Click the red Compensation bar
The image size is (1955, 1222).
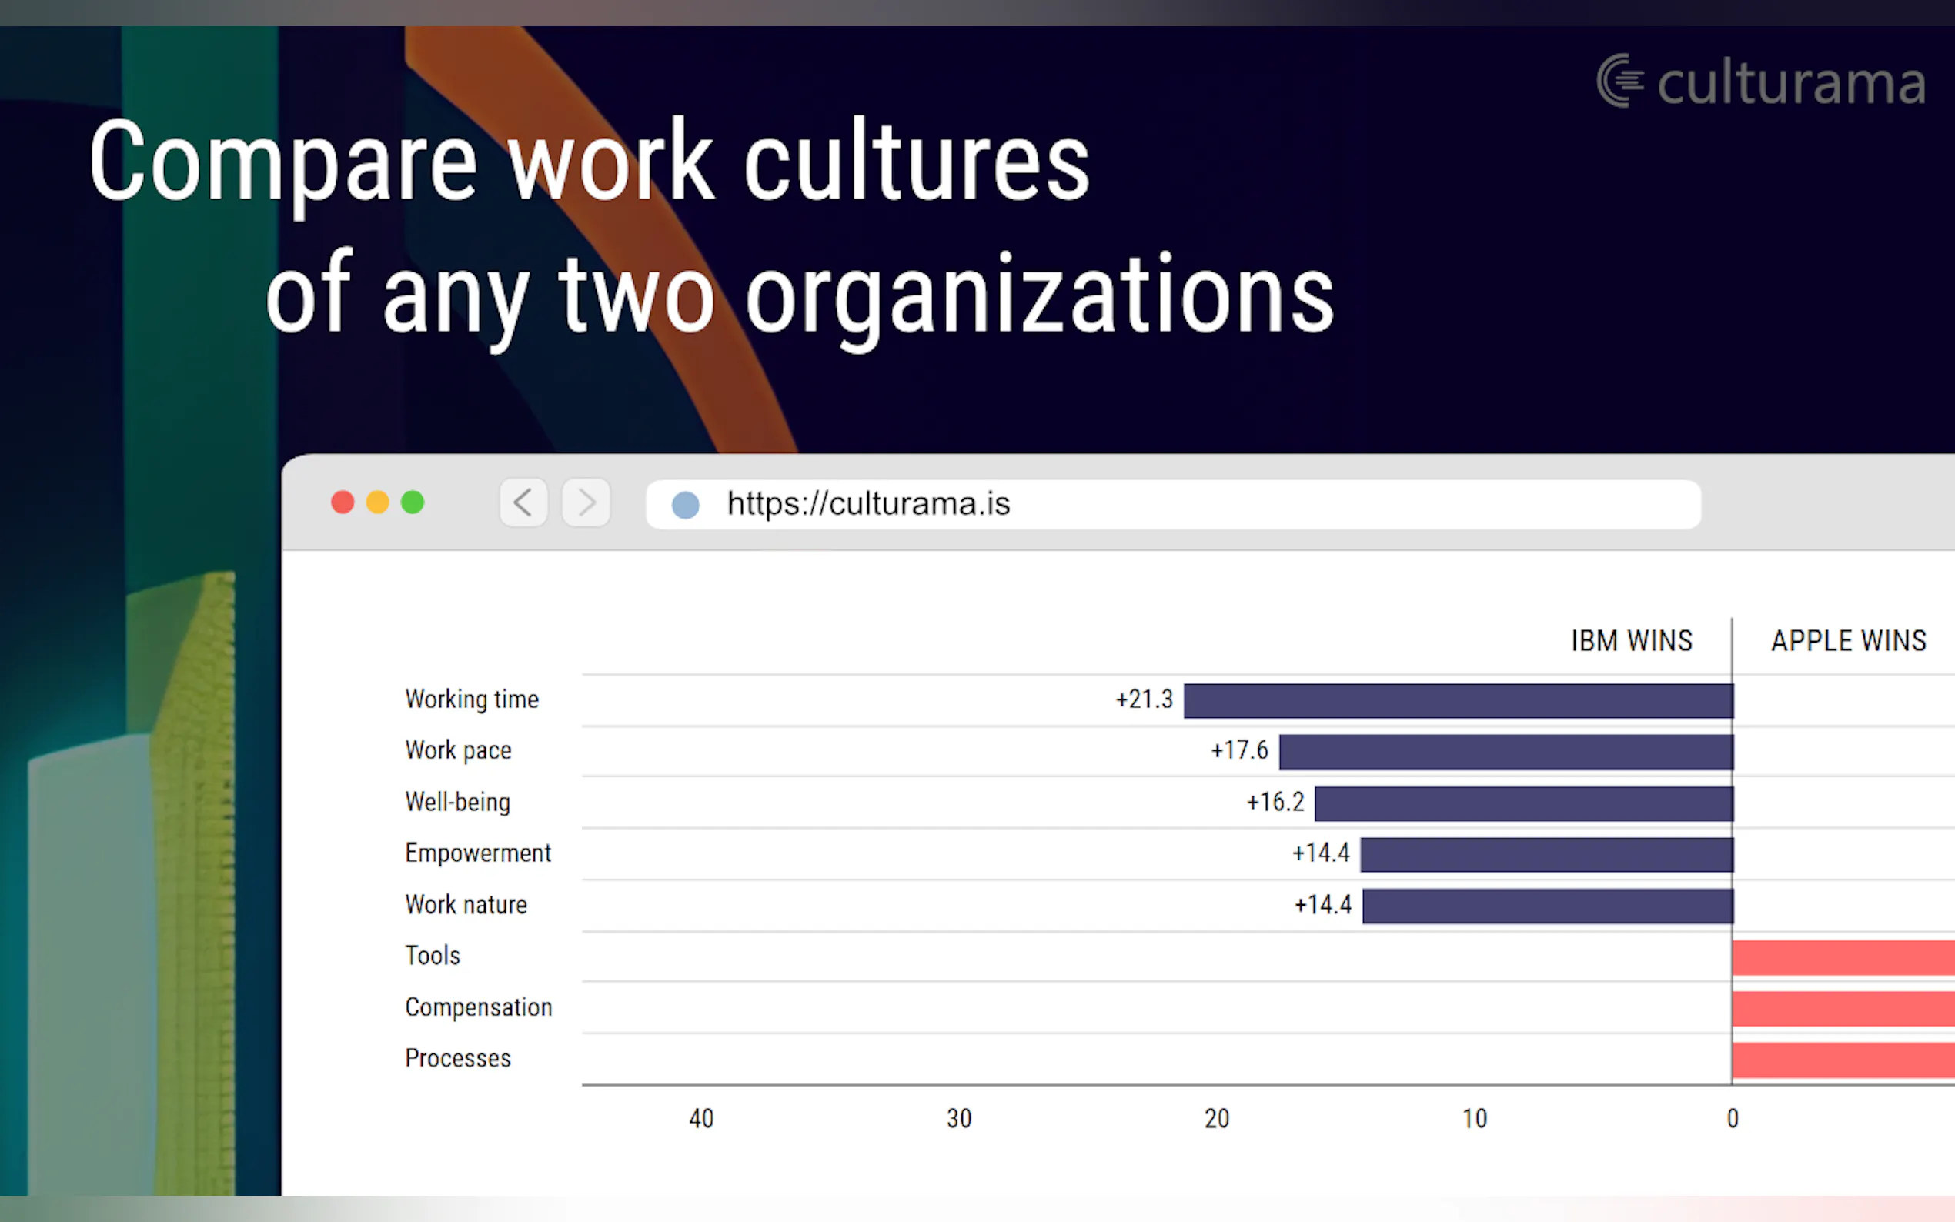point(1843,1009)
